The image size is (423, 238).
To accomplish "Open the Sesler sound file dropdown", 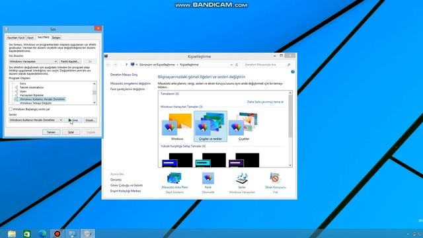I will click(36, 120).
